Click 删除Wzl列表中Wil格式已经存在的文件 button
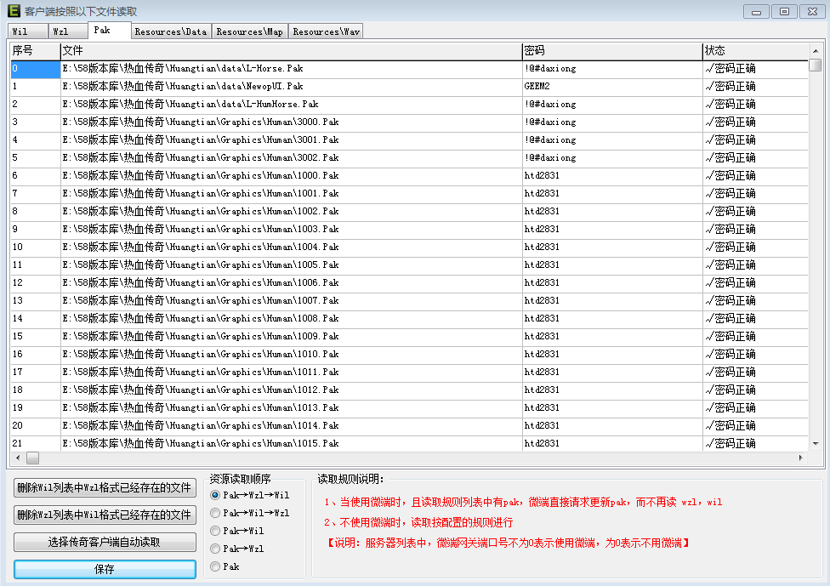The width and height of the screenshot is (830, 586). click(105, 515)
